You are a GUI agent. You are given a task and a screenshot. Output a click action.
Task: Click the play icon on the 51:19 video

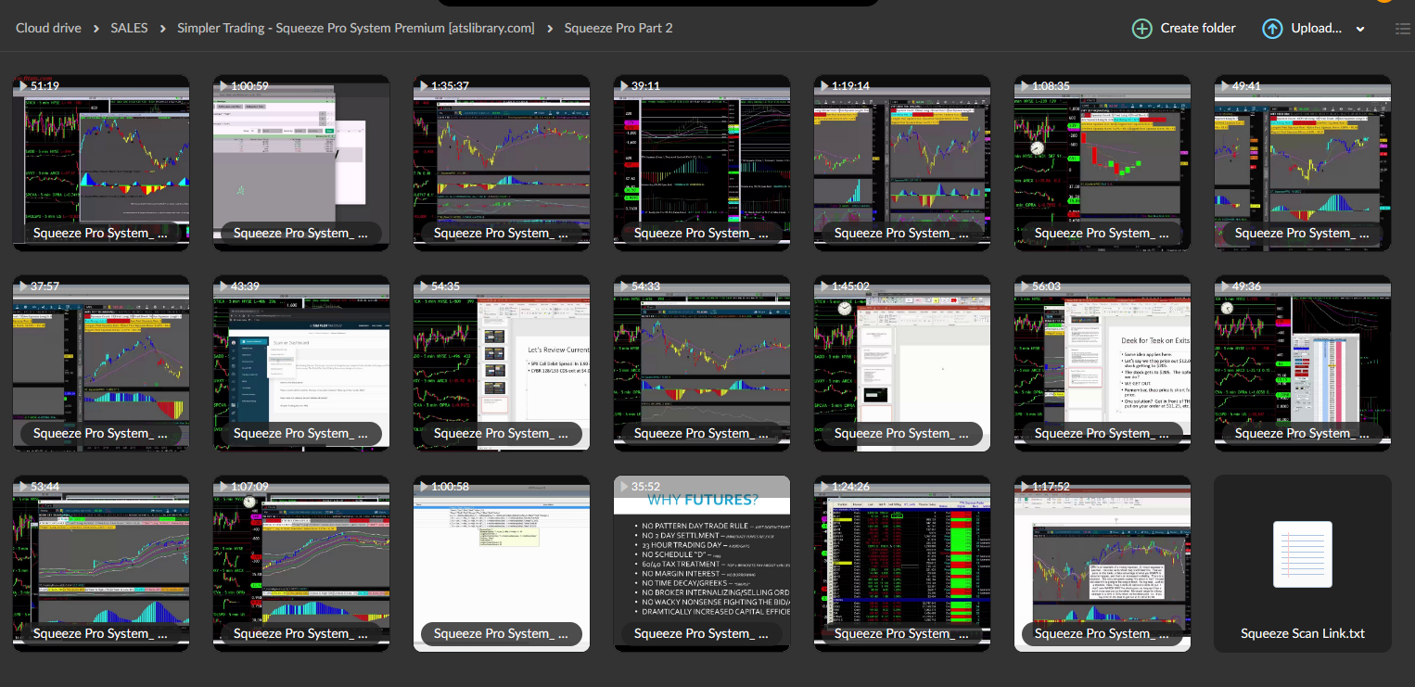[x=24, y=85]
